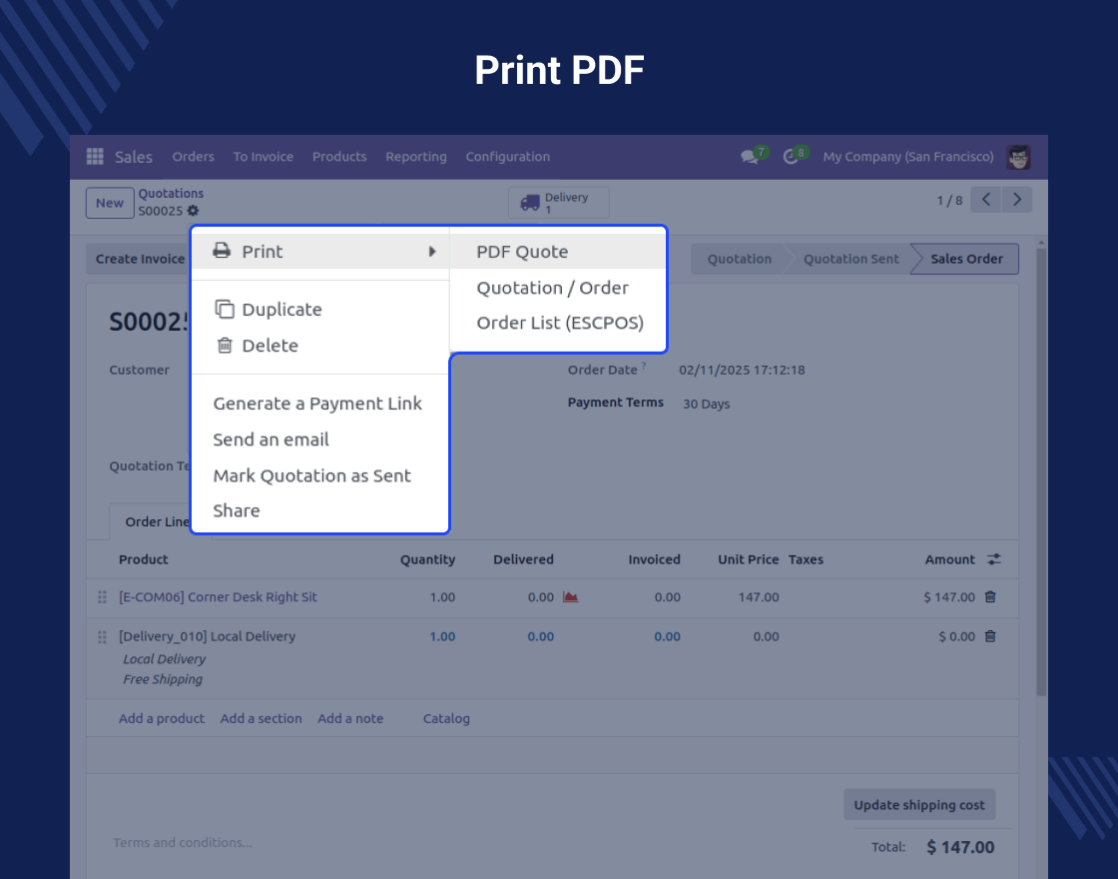Delete the Local Delivery line via trash icon

[x=989, y=636]
